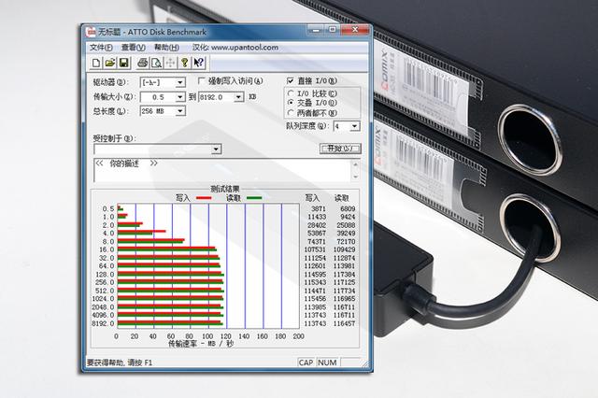
Task: Expand the 受控制于 dropdown
Action: (x=216, y=149)
